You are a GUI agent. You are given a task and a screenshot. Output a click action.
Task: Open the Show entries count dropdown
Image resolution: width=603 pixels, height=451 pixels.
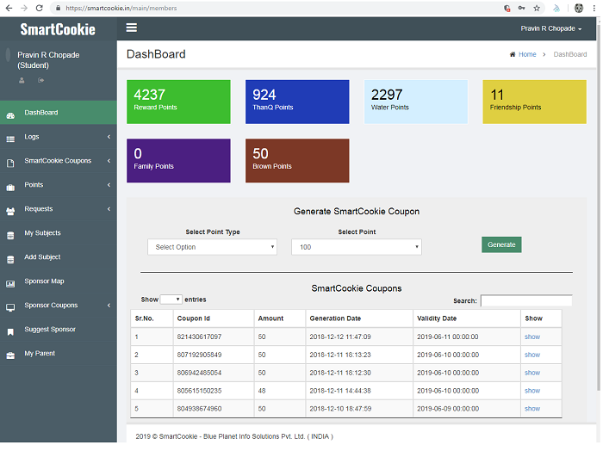[x=171, y=300]
